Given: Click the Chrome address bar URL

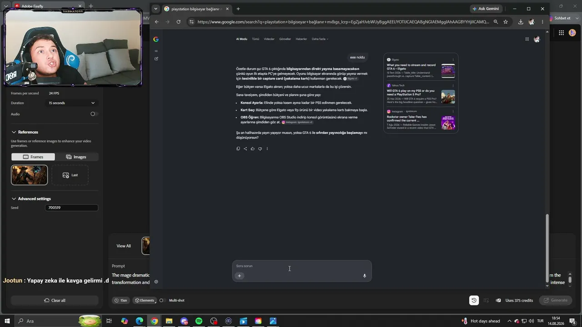Looking at the screenshot, I should point(343,22).
